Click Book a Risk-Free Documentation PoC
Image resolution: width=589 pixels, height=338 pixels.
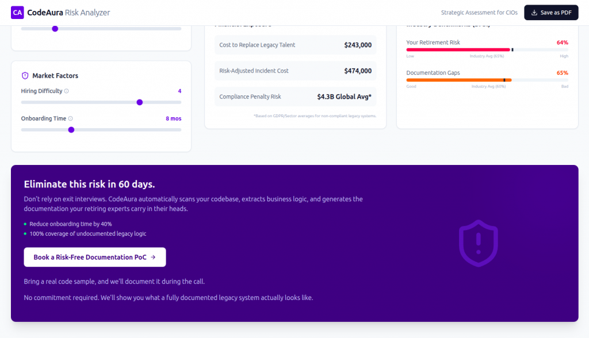pos(94,257)
